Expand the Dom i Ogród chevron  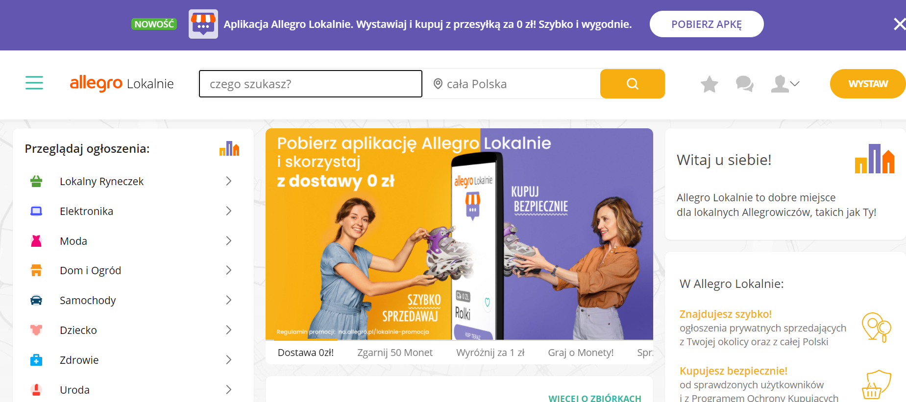pos(228,270)
